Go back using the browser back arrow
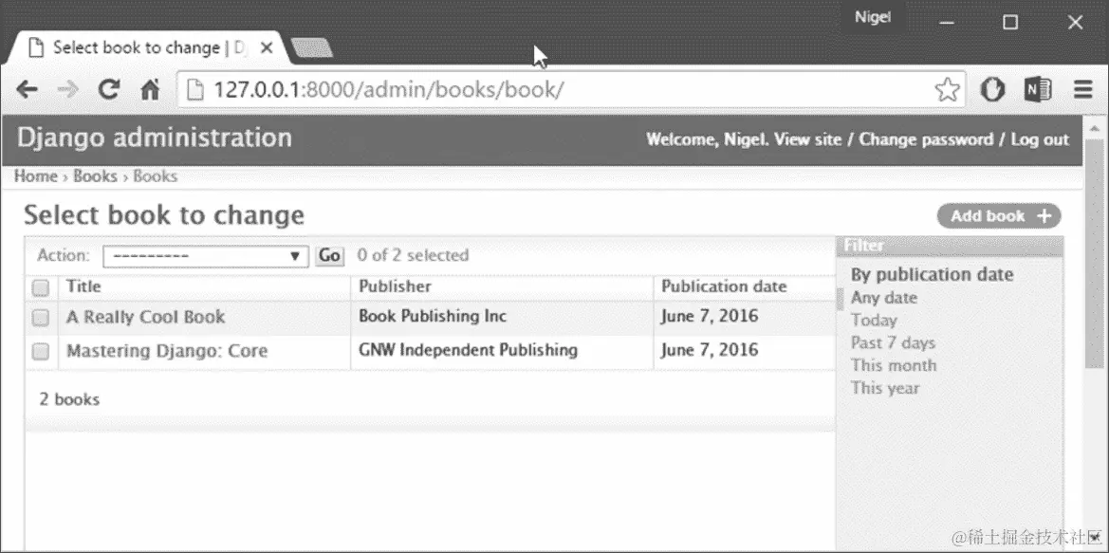Viewport: 1109px width, 553px height. pos(27,90)
